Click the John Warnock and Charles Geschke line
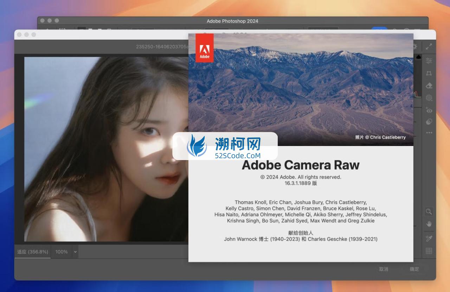This screenshot has width=450, height=292. click(x=301, y=239)
